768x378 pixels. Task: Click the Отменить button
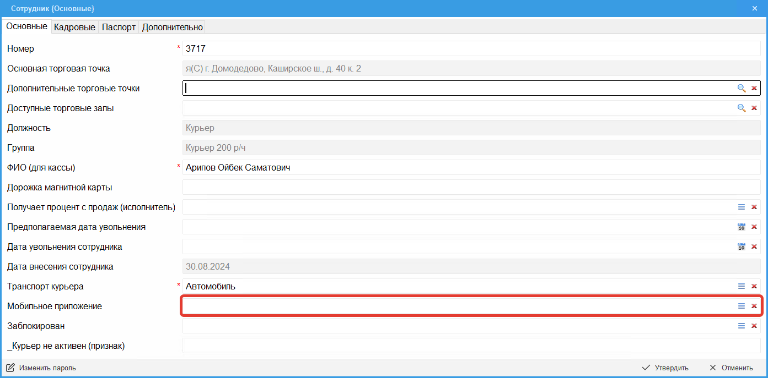pos(731,368)
